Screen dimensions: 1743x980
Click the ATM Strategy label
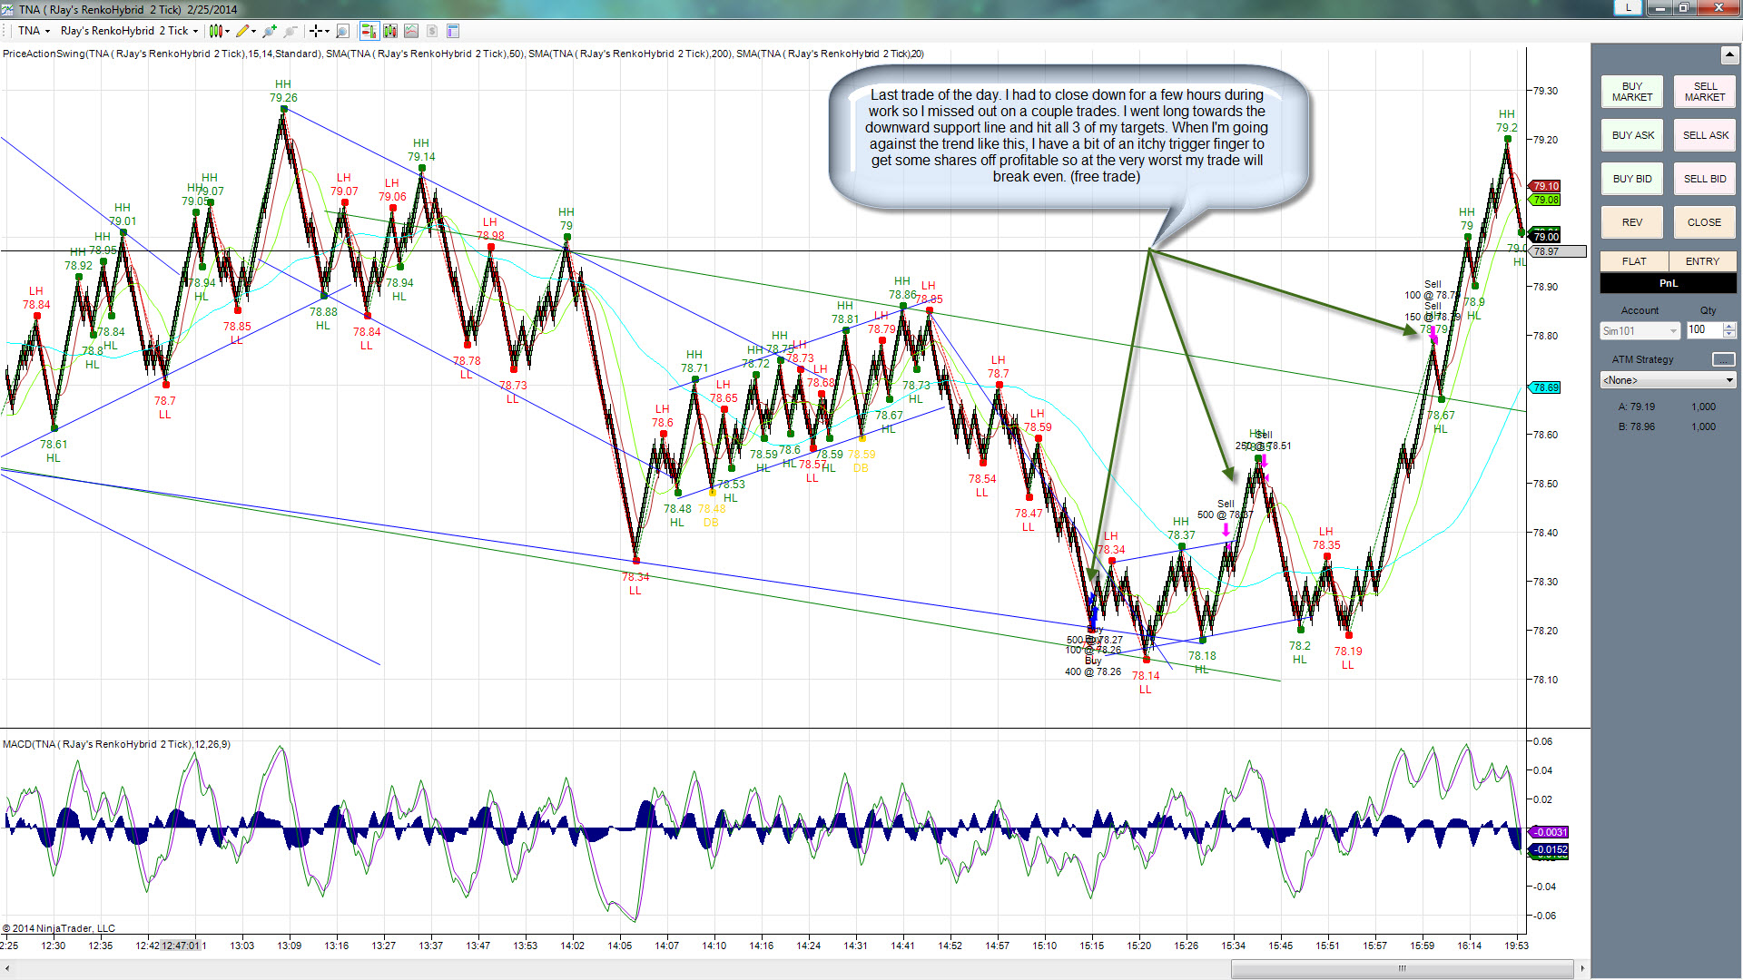1642,359
